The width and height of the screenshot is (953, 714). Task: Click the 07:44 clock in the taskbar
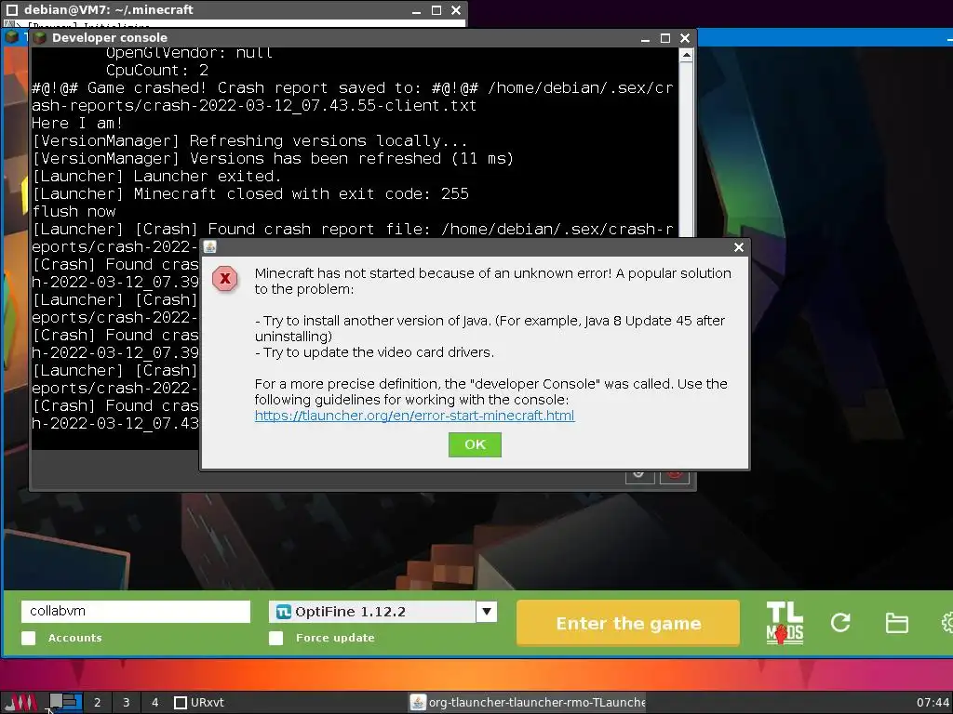[933, 703]
